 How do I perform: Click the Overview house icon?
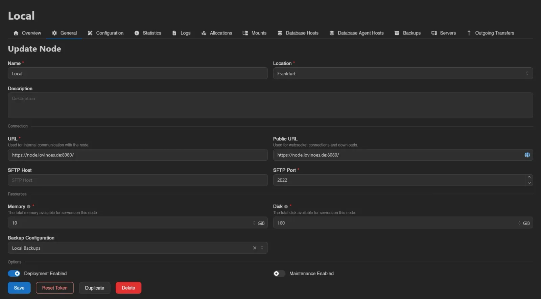[x=16, y=33]
